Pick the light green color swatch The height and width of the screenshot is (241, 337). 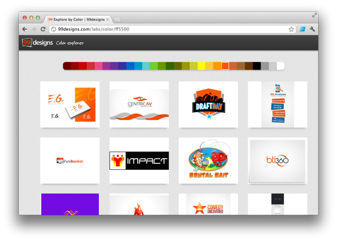(x=154, y=66)
